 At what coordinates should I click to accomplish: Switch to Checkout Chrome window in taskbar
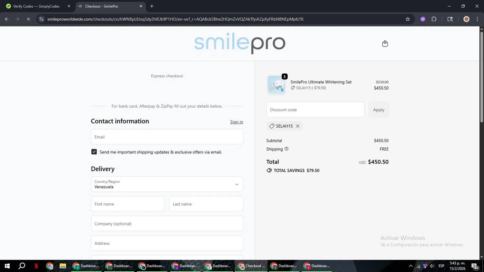251,266
